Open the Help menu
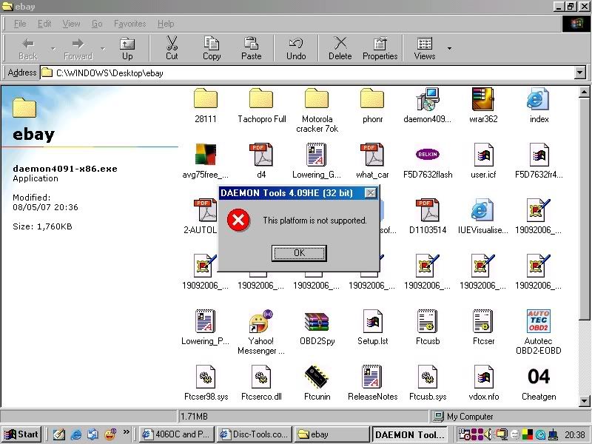Image resolution: width=592 pixels, height=444 pixels. (166, 24)
